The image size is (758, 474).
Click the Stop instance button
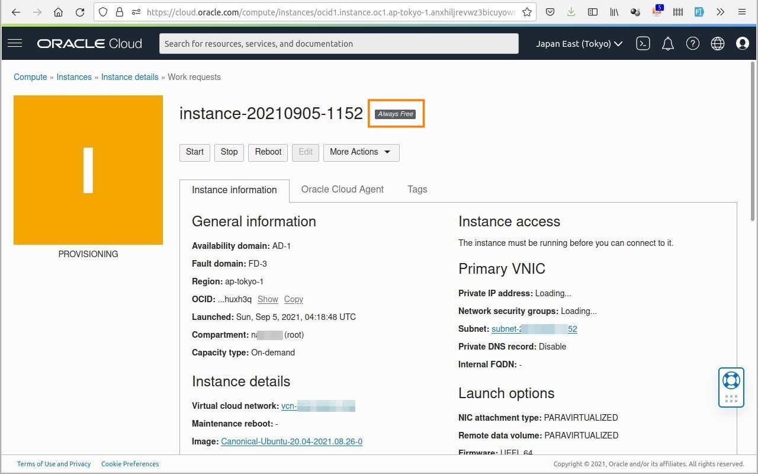(x=229, y=152)
